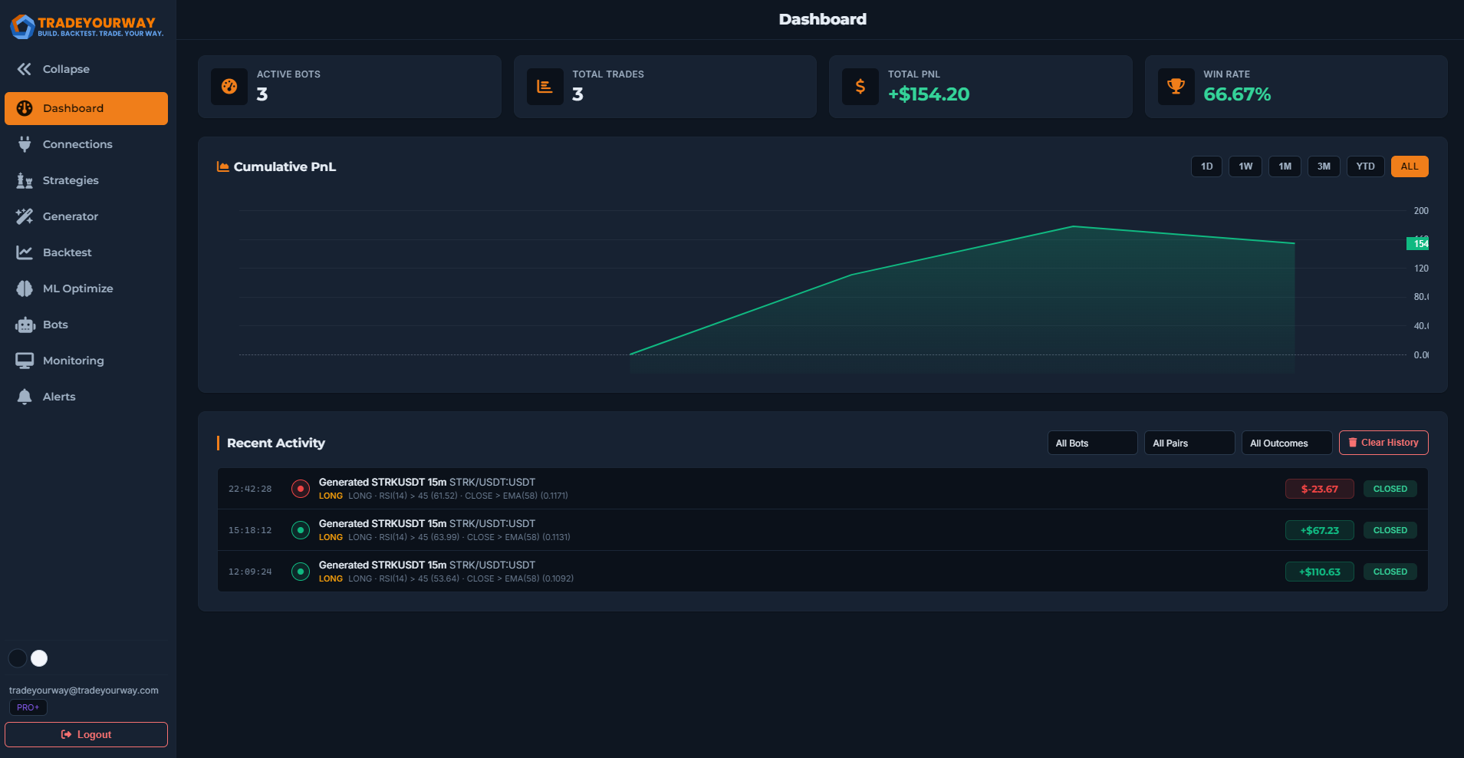Open the Monitoring page label
The height and width of the screenshot is (758, 1464).
click(74, 361)
